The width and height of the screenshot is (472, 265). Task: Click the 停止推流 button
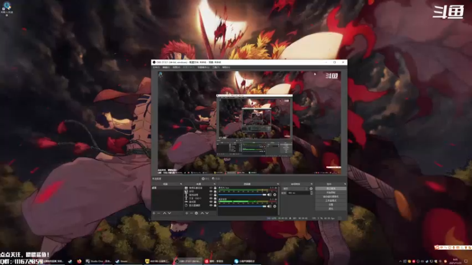pyautogui.click(x=331, y=188)
